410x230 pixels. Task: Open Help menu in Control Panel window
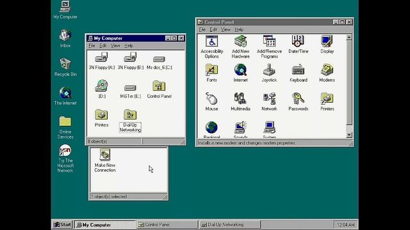coord(239,29)
